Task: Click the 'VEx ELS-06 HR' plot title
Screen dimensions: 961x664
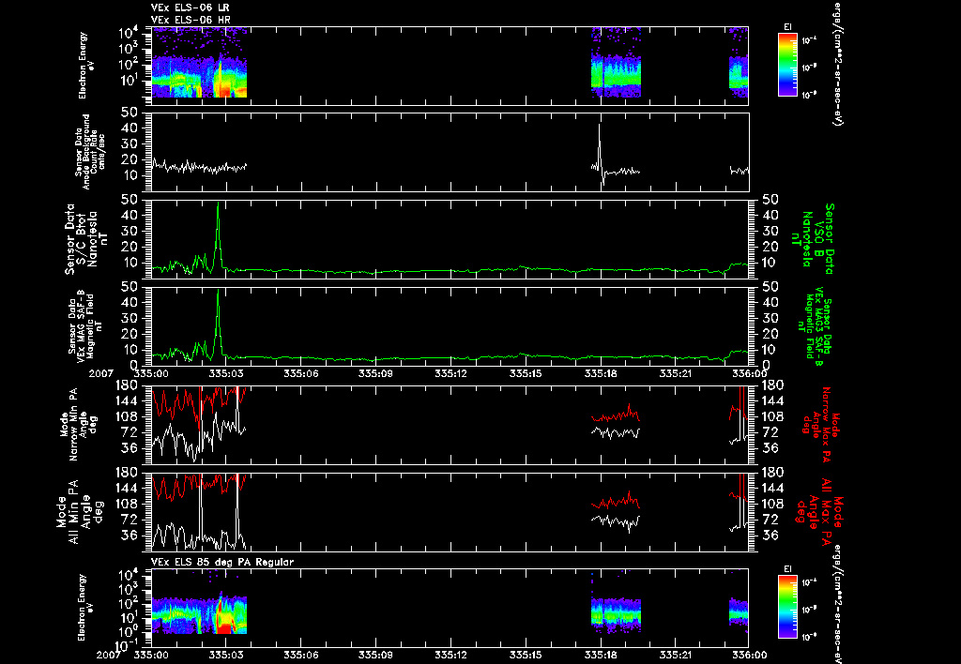Action: point(190,20)
